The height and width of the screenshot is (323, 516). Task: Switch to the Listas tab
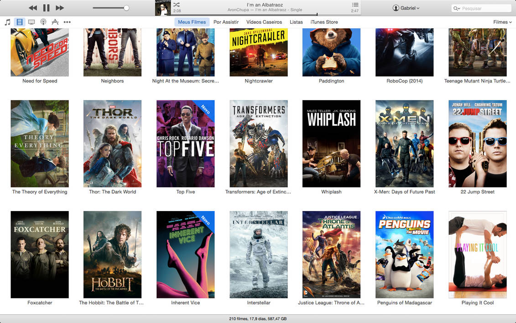296,22
